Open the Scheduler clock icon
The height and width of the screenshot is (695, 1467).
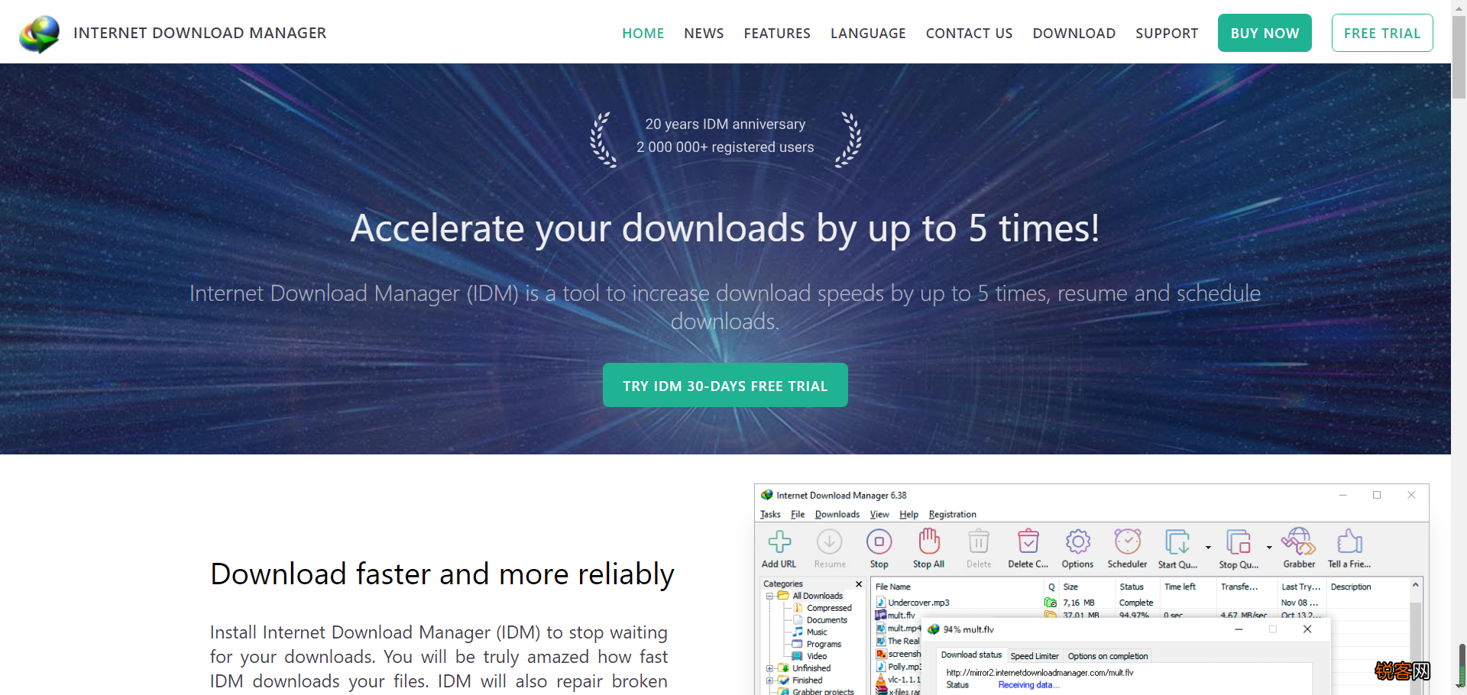[1128, 541]
